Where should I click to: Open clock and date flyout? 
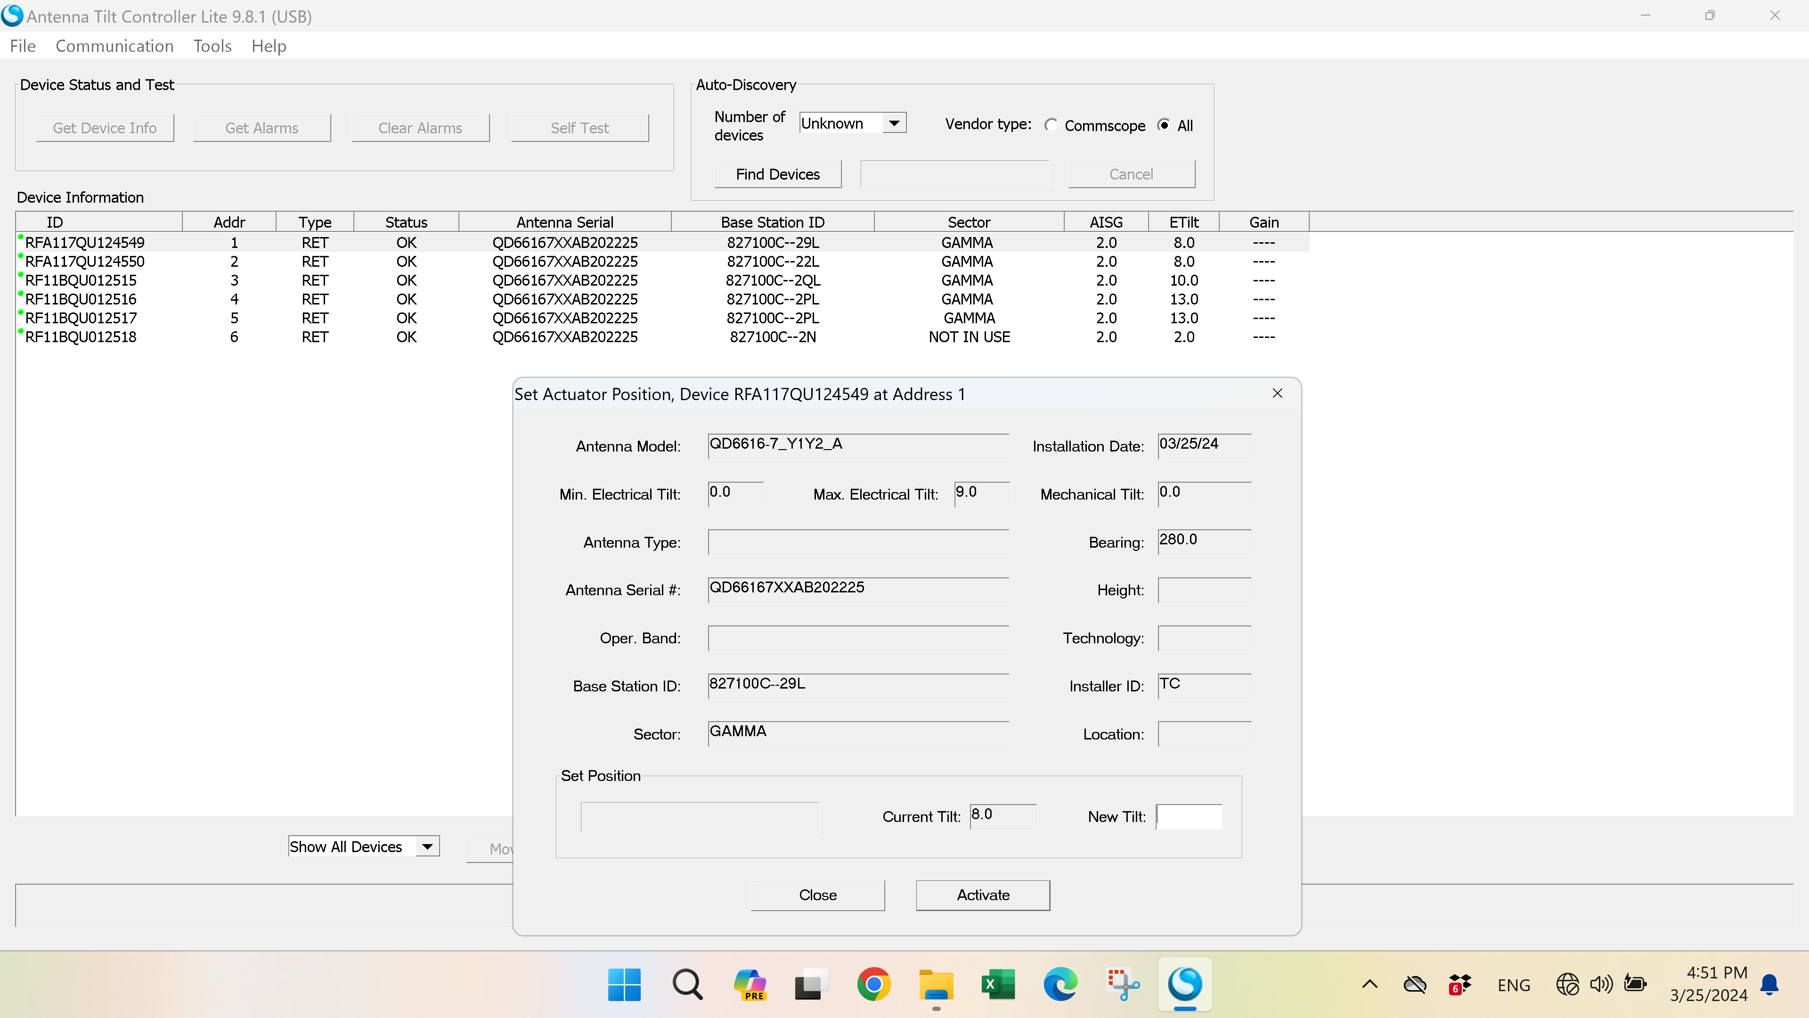(x=1708, y=984)
